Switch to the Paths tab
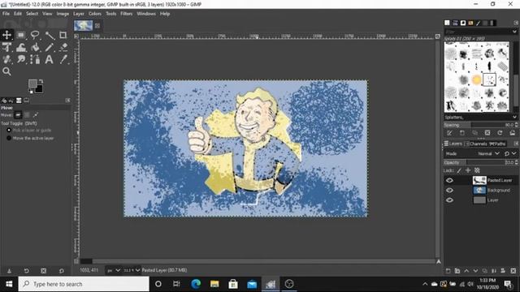The height and width of the screenshot is (292, 520). click(x=497, y=144)
